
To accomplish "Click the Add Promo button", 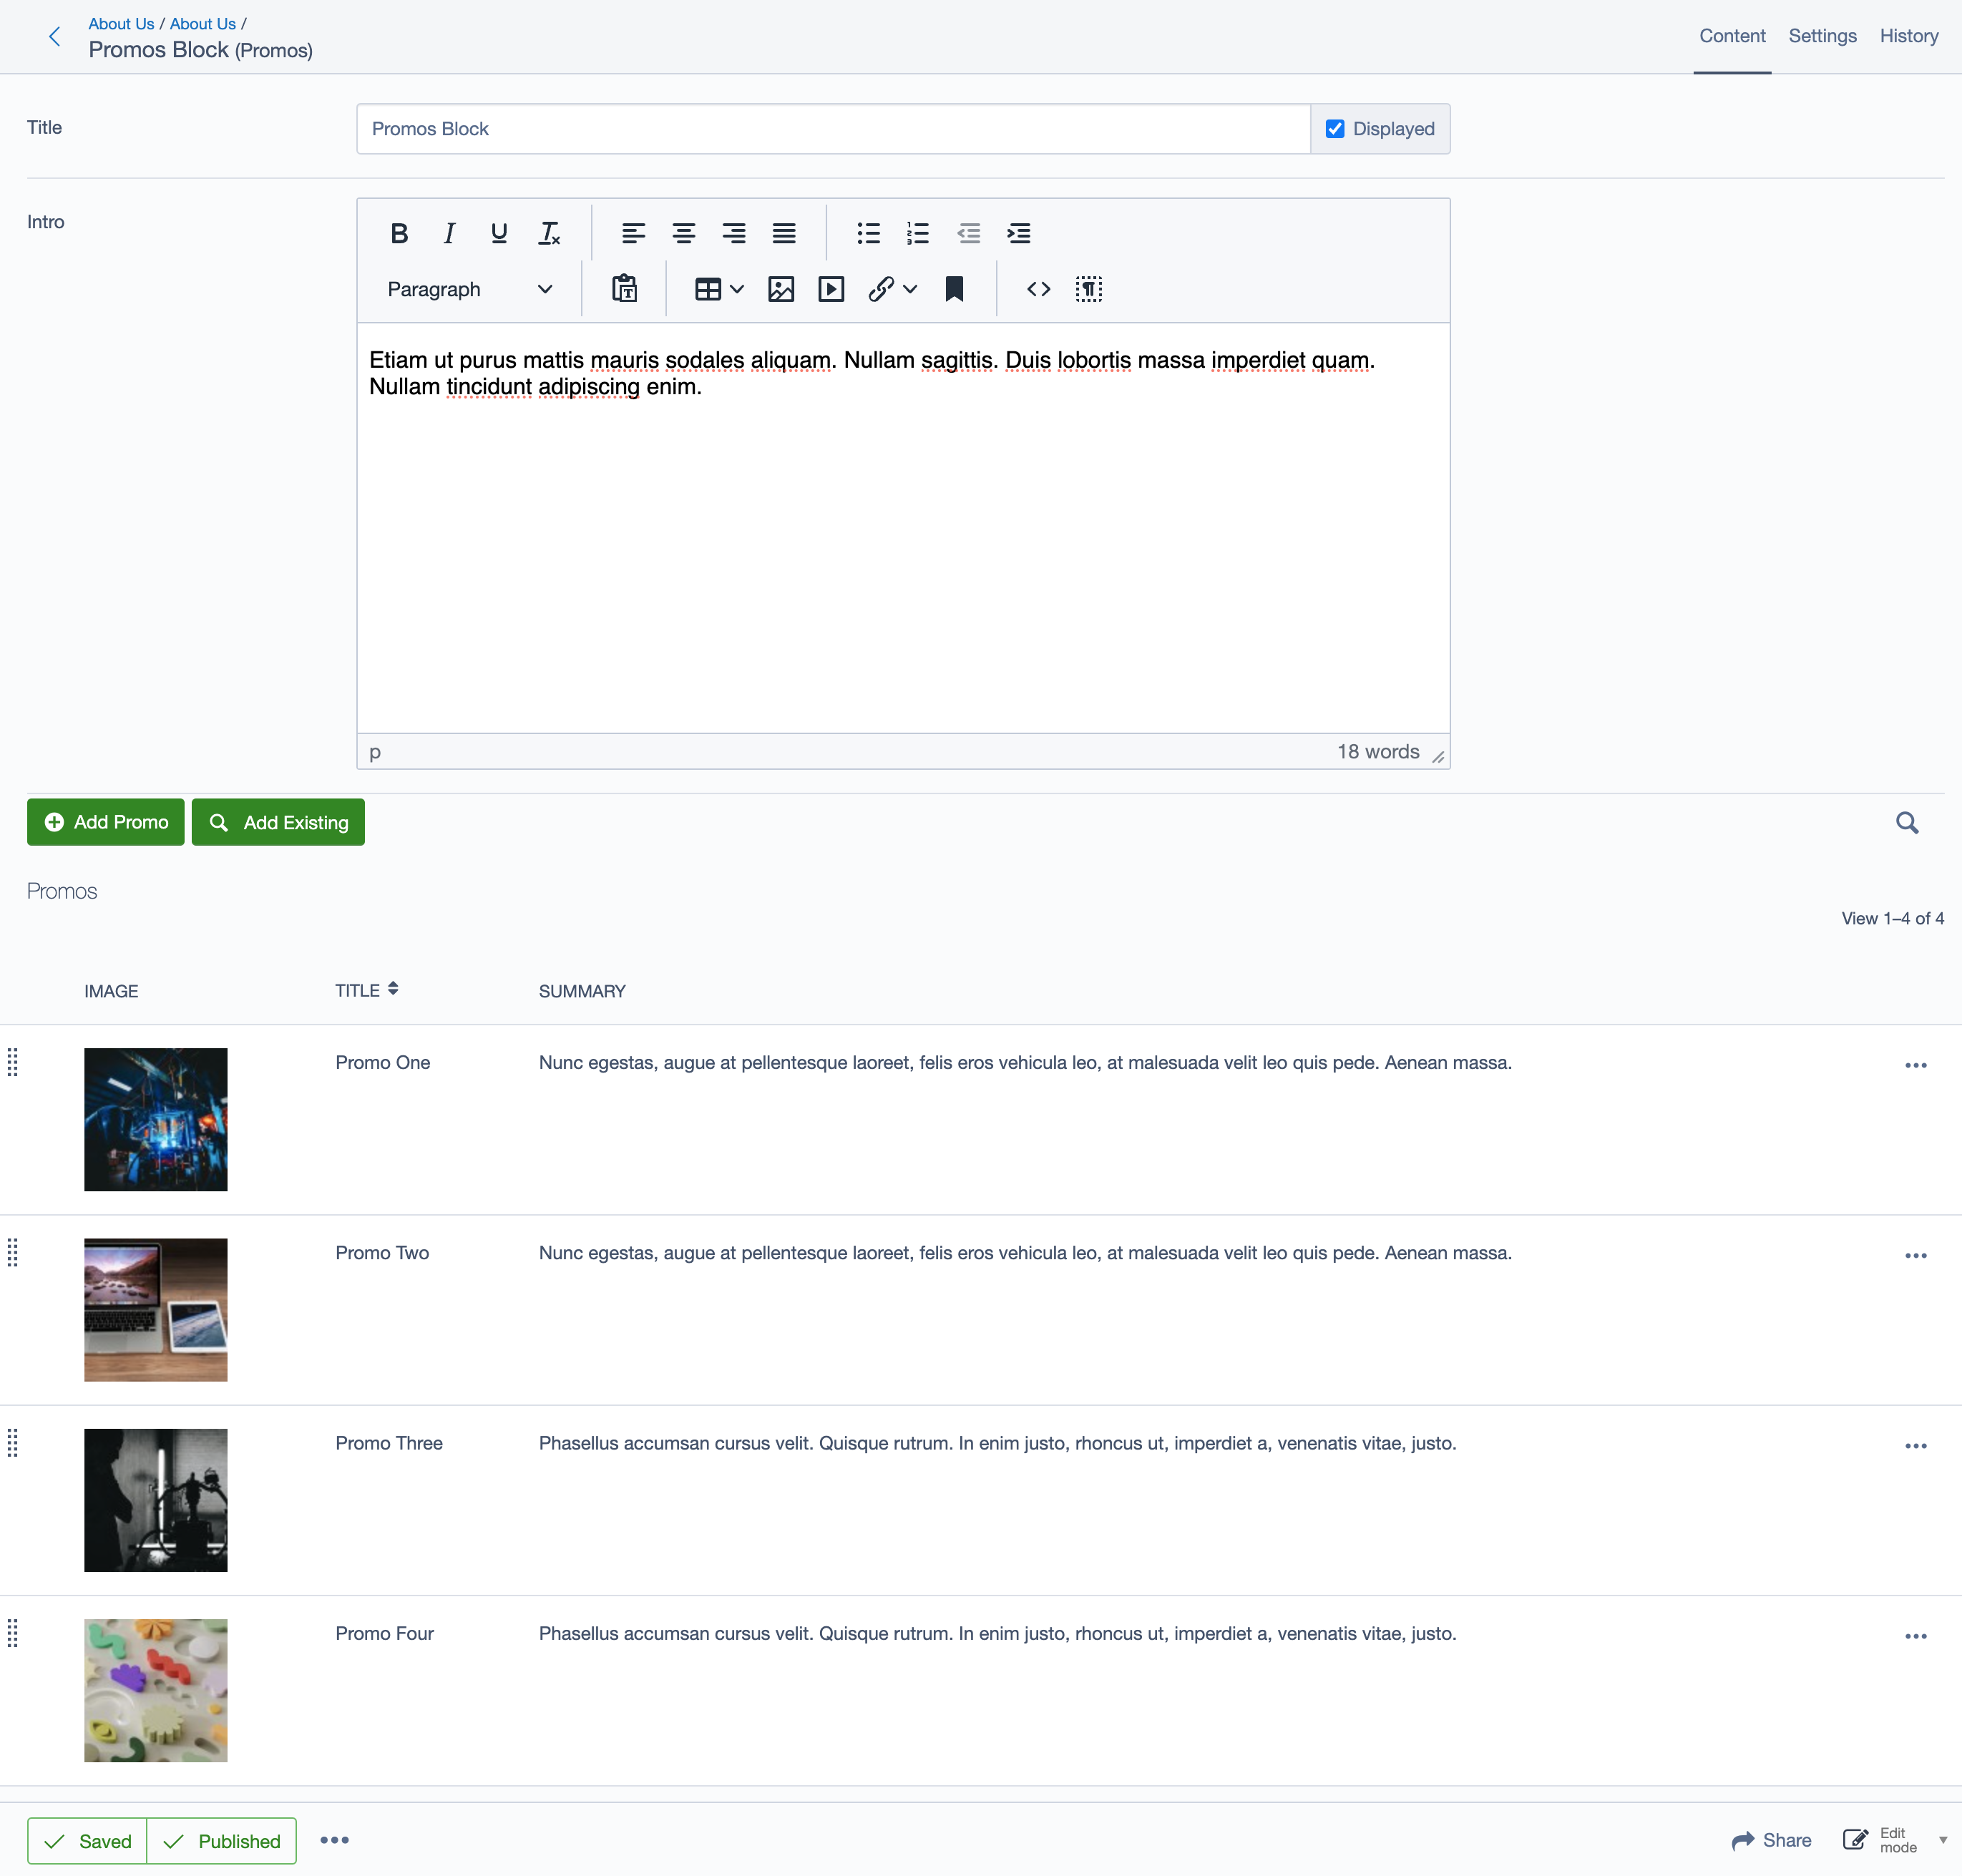I will coord(106,822).
